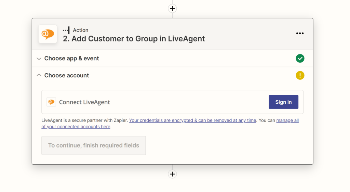Expand the Choose app & event chevron

click(x=39, y=59)
